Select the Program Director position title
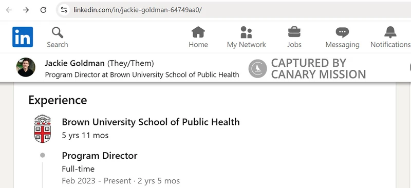Image resolution: width=411 pixels, height=188 pixels. [100, 156]
